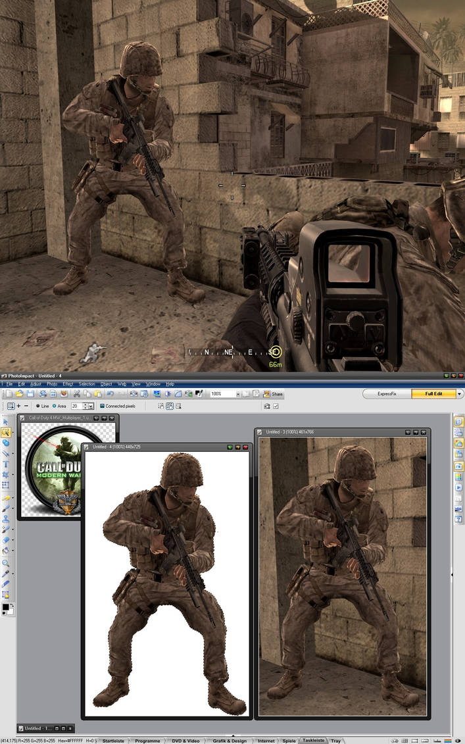This screenshot has width=465, height=744.
Task: Click the Cut scissors icon
Action: pyautogui.click(x=76, y=393)
